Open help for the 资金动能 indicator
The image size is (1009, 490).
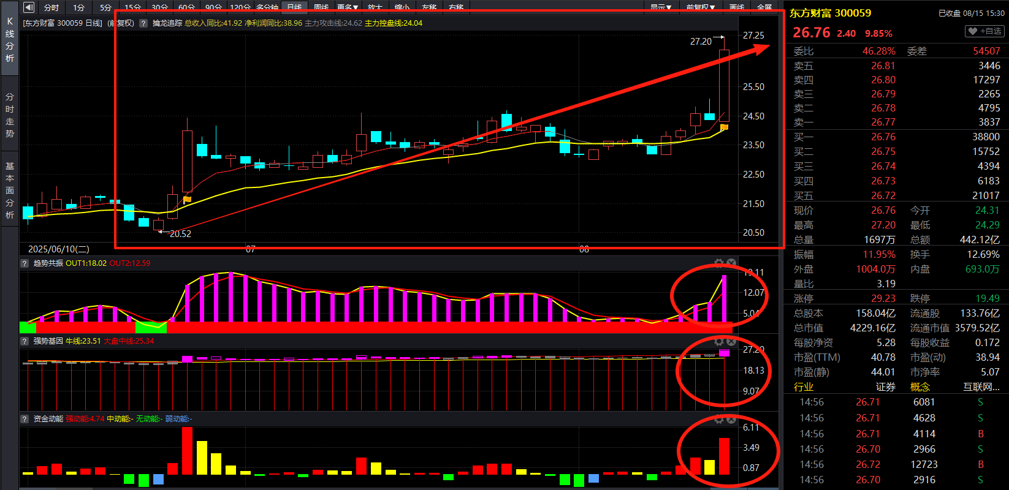tap(25, 419)
